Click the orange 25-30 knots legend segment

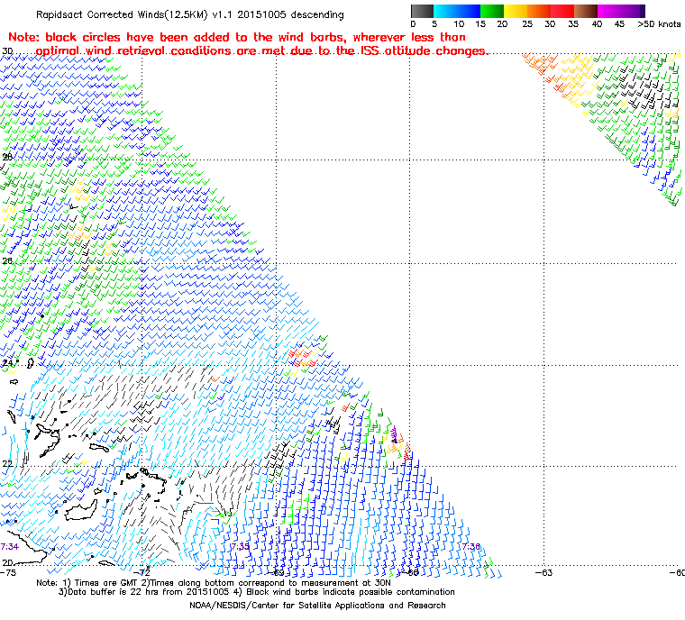click(539, 11)
